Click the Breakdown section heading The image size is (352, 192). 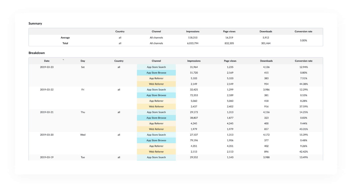tap(37, 53)
